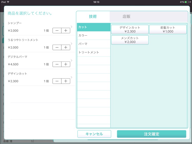This screenshot has height=144, width=192.
Task: Decrease デザインカット quantity in the order list
Action: click(57, 81)
